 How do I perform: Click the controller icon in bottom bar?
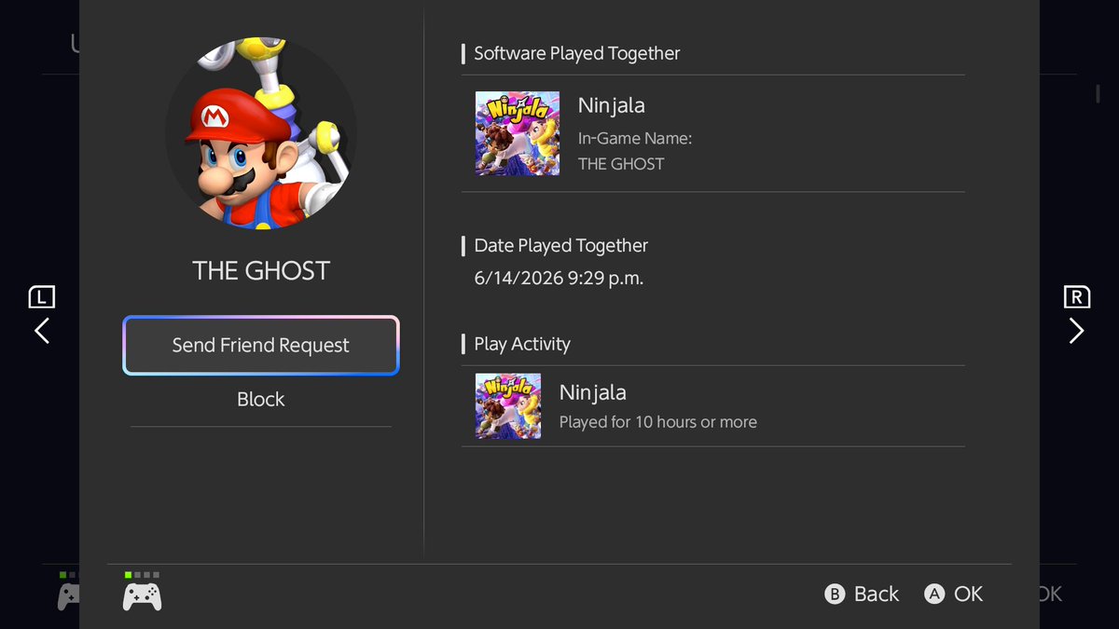142,595
